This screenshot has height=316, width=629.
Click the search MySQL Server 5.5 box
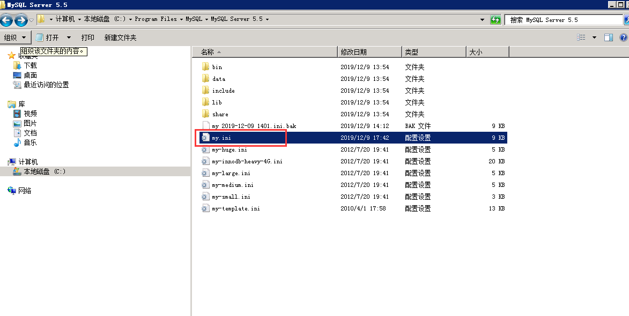coord(563,20)
